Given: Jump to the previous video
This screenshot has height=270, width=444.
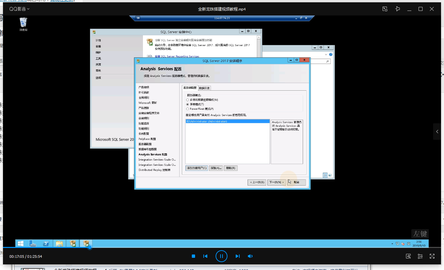Looking at the screenshot, I should point(205,256).
